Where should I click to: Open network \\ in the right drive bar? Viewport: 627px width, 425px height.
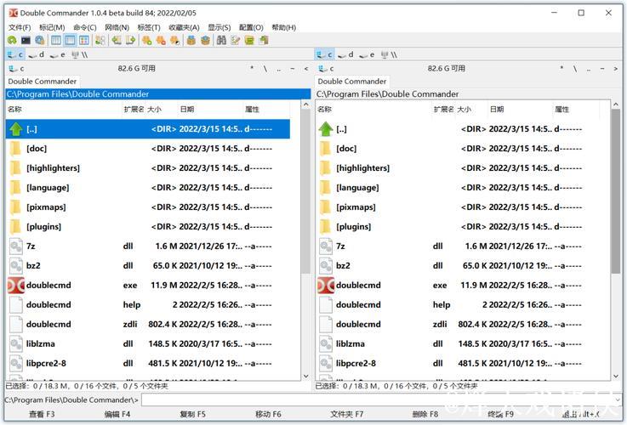tap(389, 54)
